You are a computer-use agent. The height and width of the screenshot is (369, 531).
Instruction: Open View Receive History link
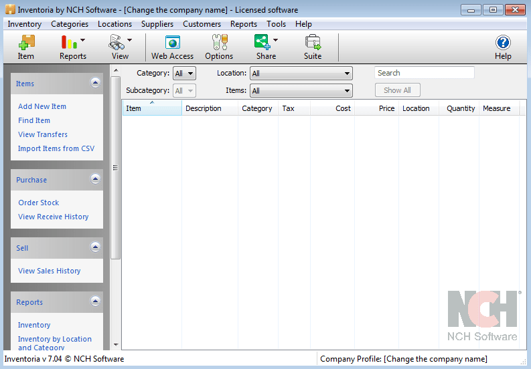point(53,217)
